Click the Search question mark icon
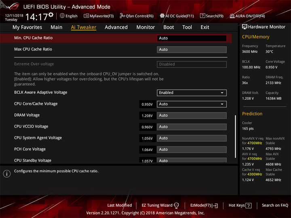The height and width of the screenshot is (218, 291). click(x=202, y=16)
